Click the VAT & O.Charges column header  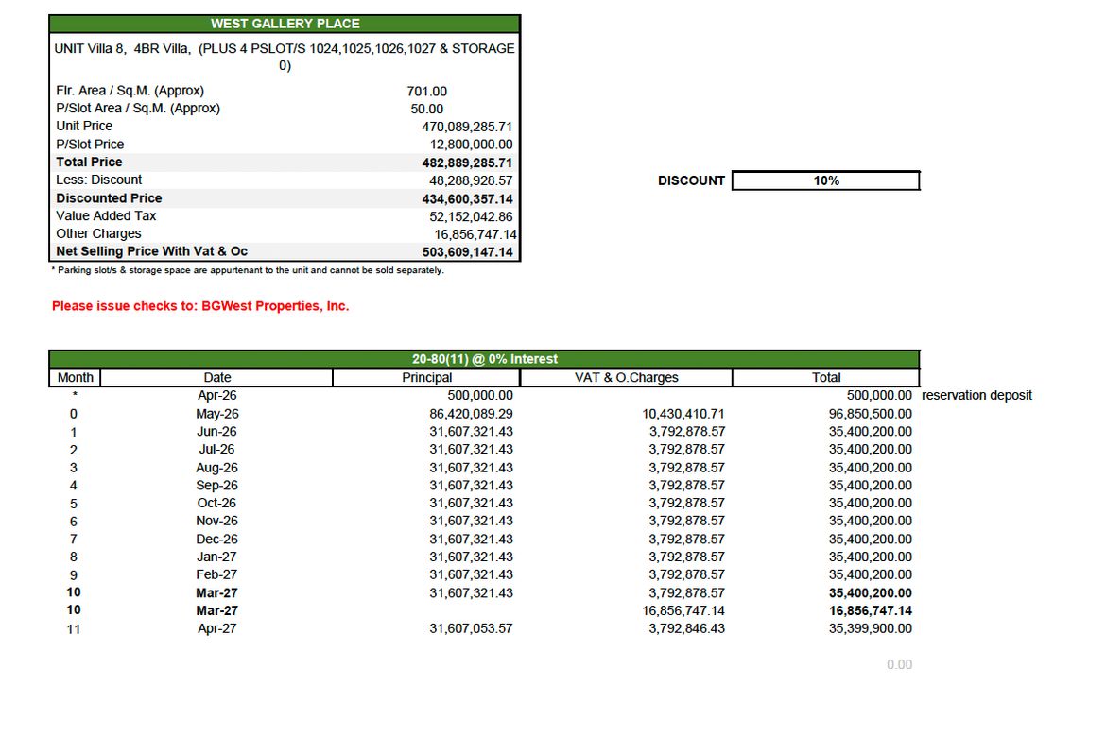coord(627,377)
